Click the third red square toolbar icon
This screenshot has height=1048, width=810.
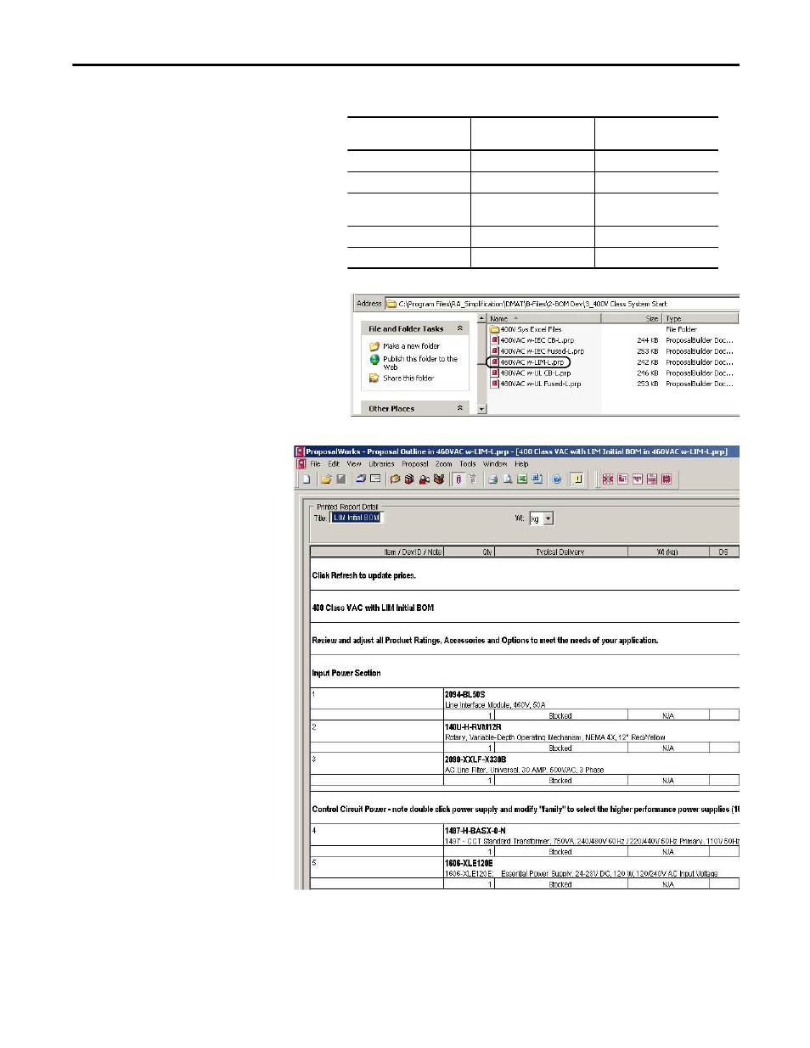(x=638, y=479)
